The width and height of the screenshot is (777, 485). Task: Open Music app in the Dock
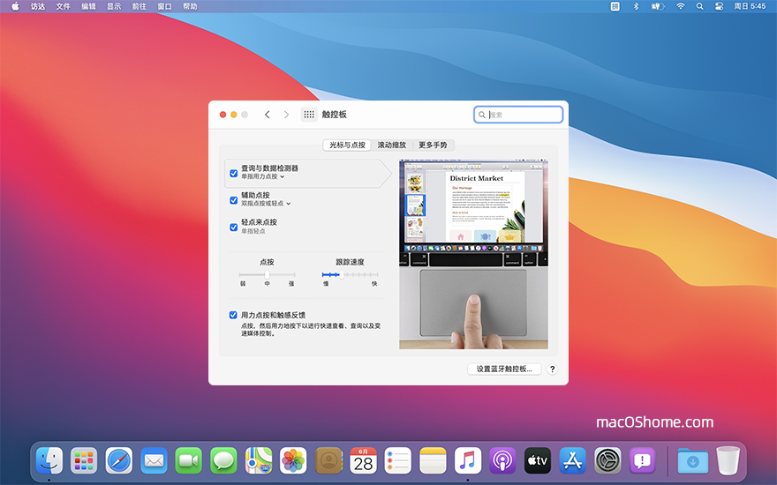468,460
